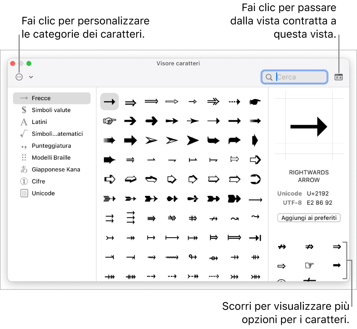This screenshot has height=329, width=357.
Task: Open the category customization ellipsis menu
Action: pos(19,77)
